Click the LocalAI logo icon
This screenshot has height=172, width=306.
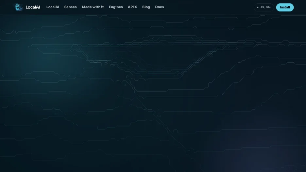coord(19,7)
